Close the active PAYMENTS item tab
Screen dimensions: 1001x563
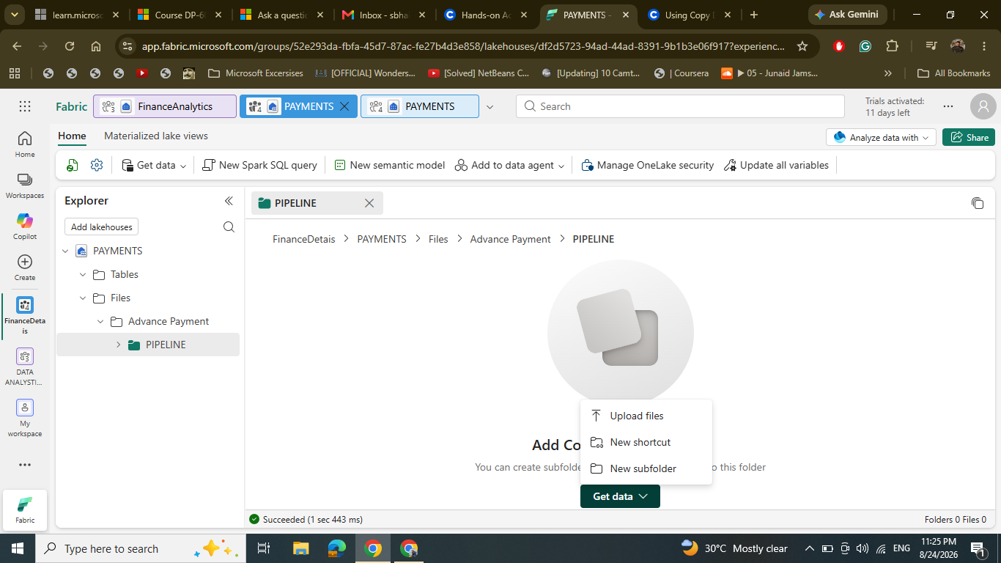pos(344,106)
